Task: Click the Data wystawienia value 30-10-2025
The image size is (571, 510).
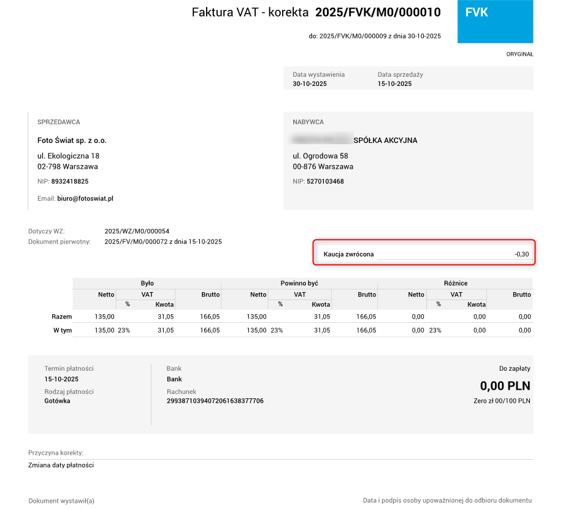Action: [x=310, y=84]
